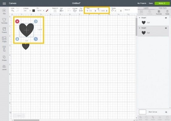Click the Contour tool icon
The image size is (171, 121).
tap(167, 117)
